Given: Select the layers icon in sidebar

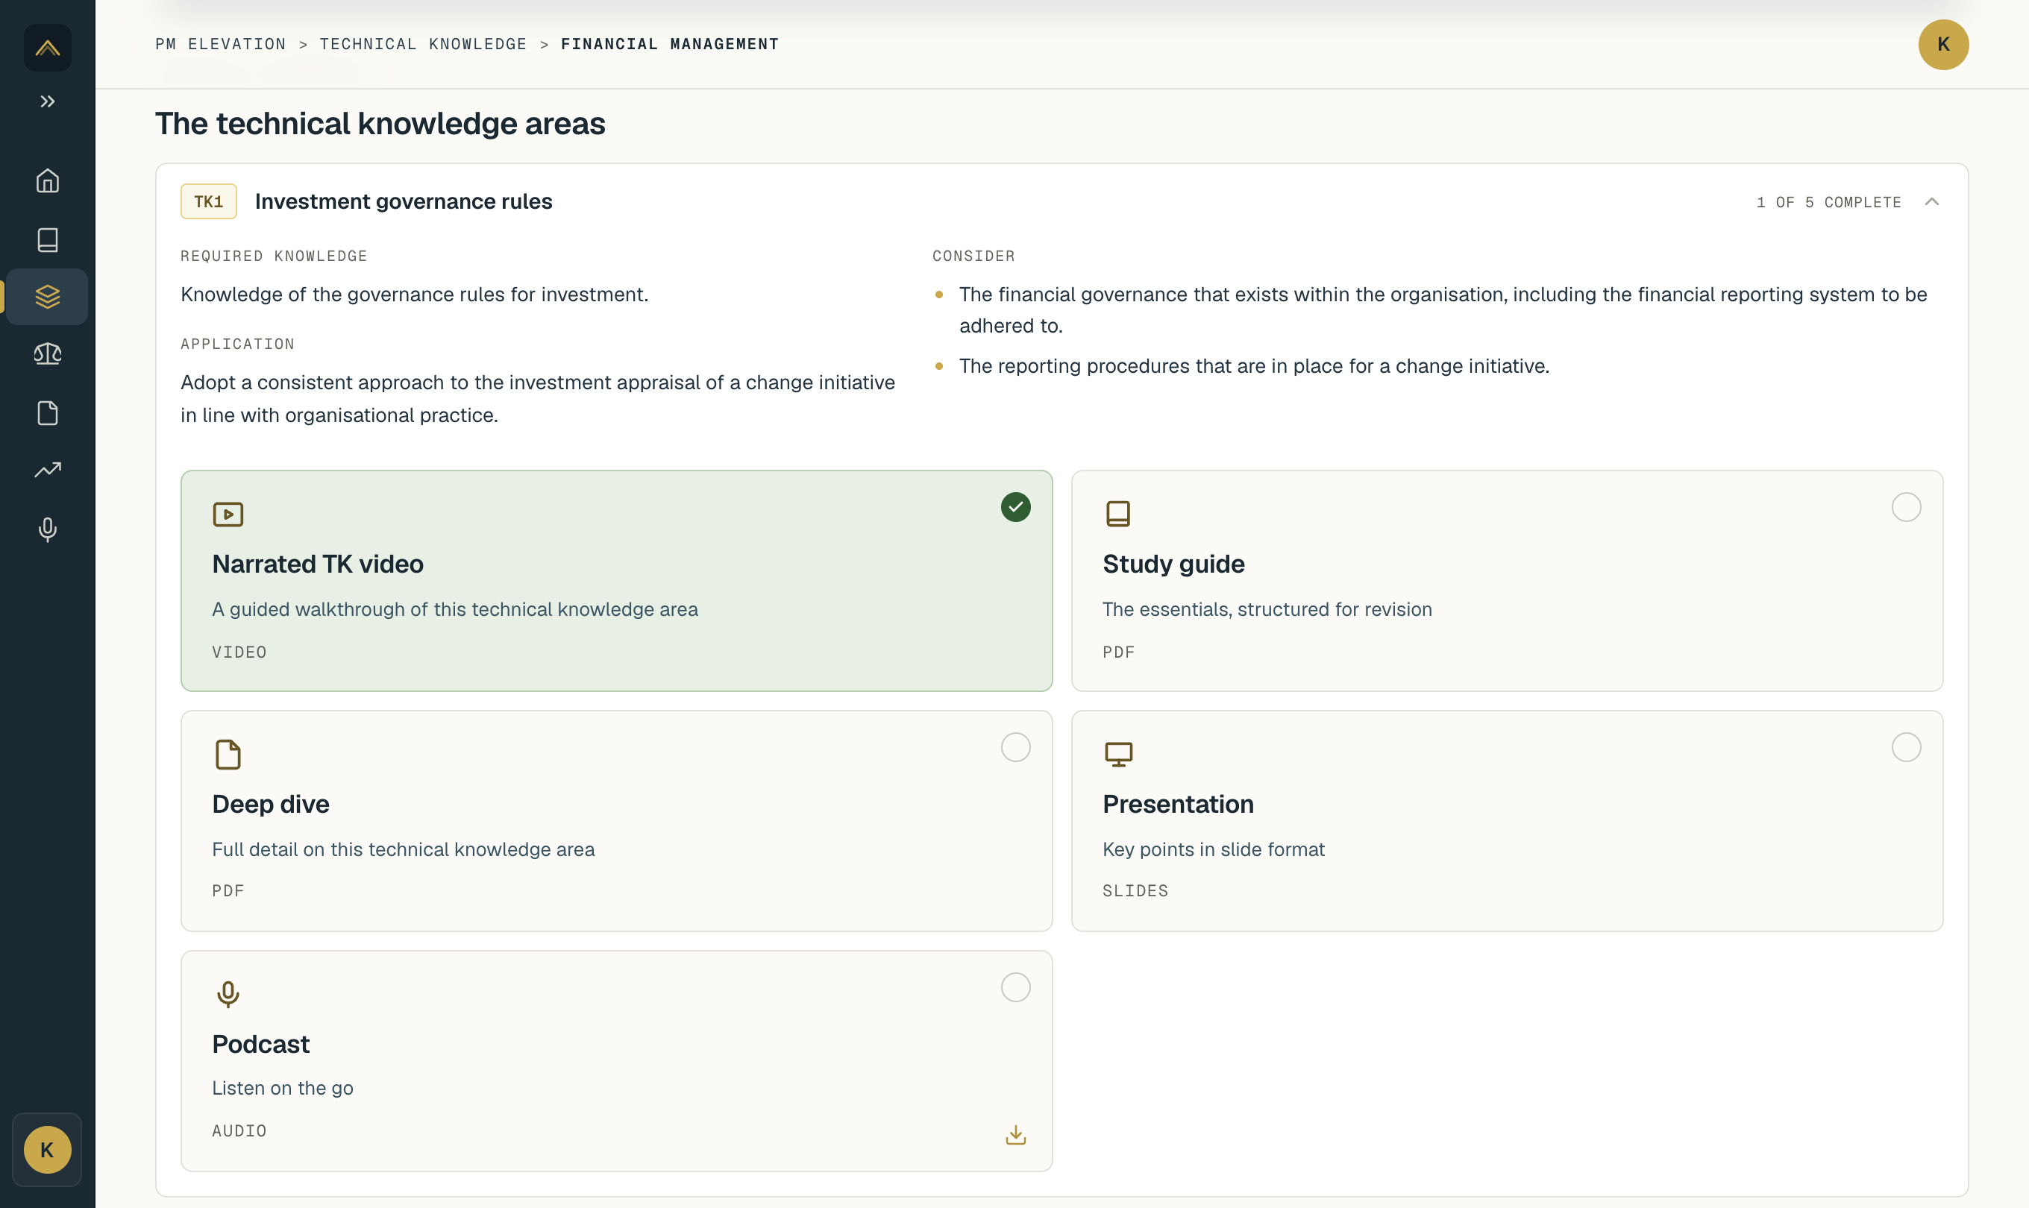Looking at the screenshot, I should (47, 296).
